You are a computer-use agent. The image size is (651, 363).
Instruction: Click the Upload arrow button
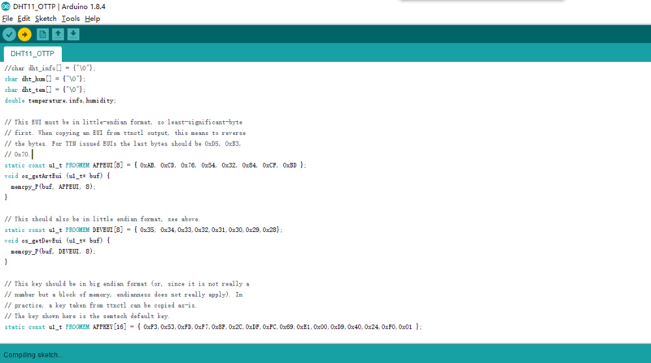(24, 34)
